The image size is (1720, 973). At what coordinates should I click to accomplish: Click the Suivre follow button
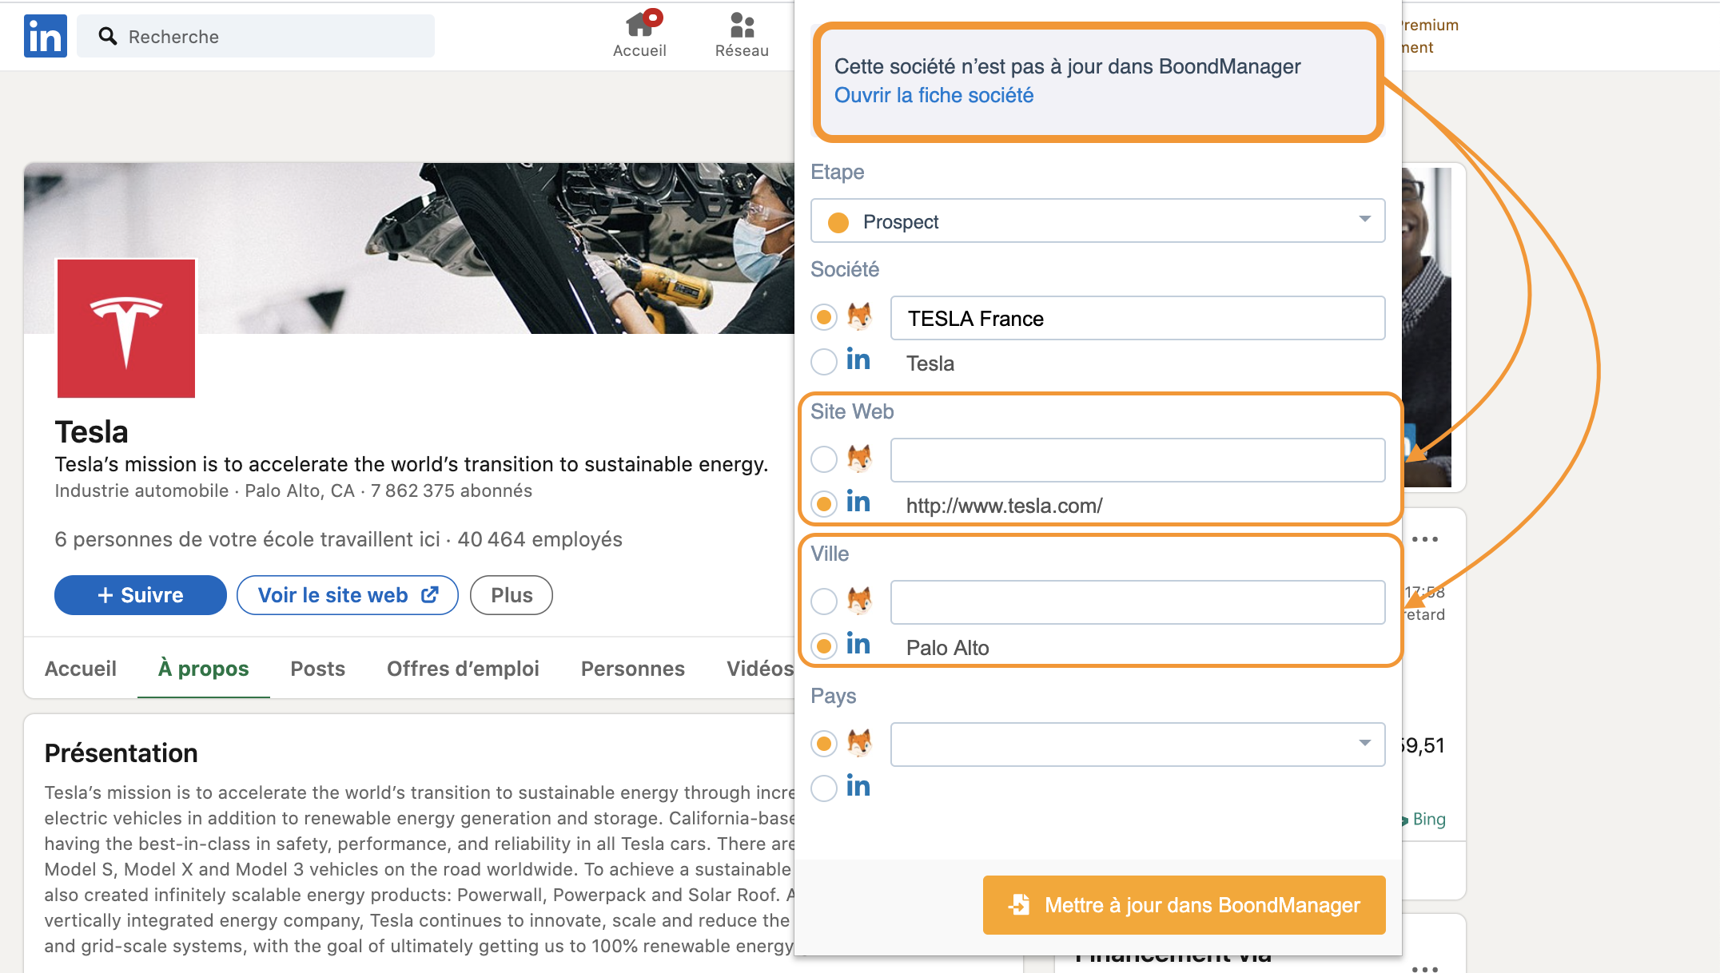141,595
